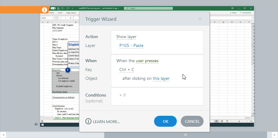Image resolution: width=278 pixels, height=138 pixels.
Task: Click the formula bar Cancel X icon
Action: coord(61,18)
